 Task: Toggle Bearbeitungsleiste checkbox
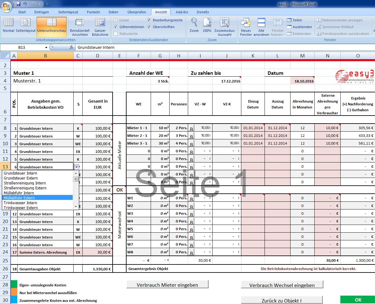tap(149, 20)
